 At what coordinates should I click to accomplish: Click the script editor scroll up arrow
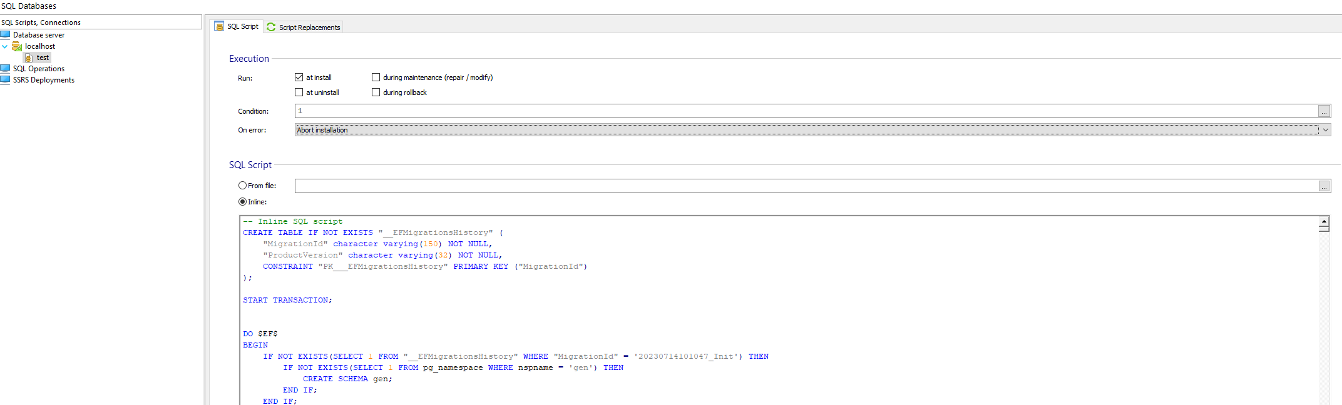coord(1324,221)
